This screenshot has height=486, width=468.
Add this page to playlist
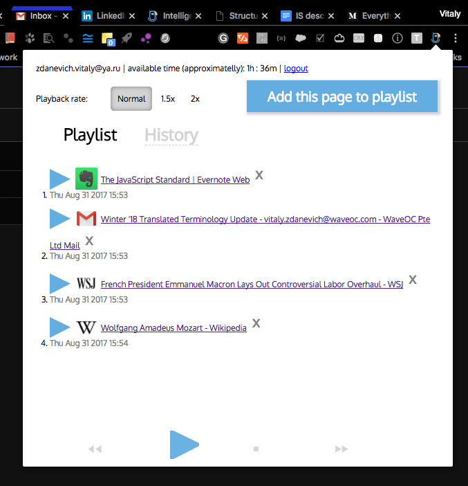(342, 96)
